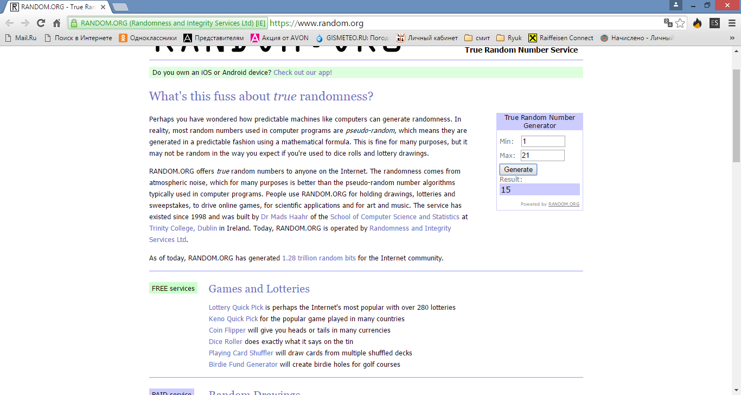Image resolution: width=741 pixels, height=395 pixels.
Task: Open the Начислено bookmark
Action: click(637, 38)
